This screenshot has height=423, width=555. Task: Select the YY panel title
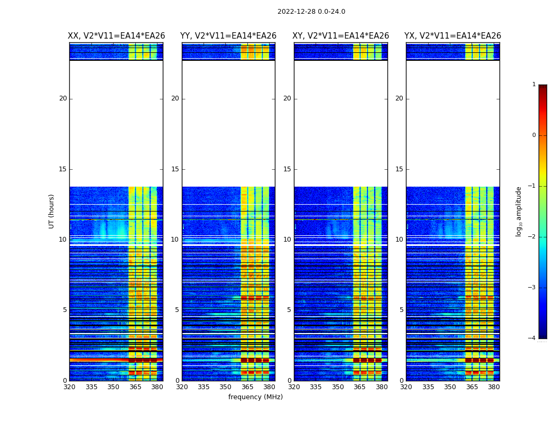(x=228, y=36)
